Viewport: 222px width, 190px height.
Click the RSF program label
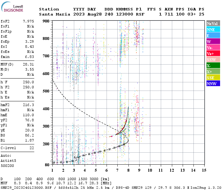140,14
